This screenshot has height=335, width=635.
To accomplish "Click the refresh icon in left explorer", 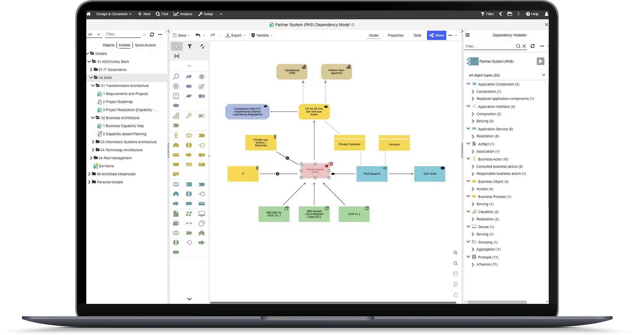I will pyautogui.click(x=152, y=34).
